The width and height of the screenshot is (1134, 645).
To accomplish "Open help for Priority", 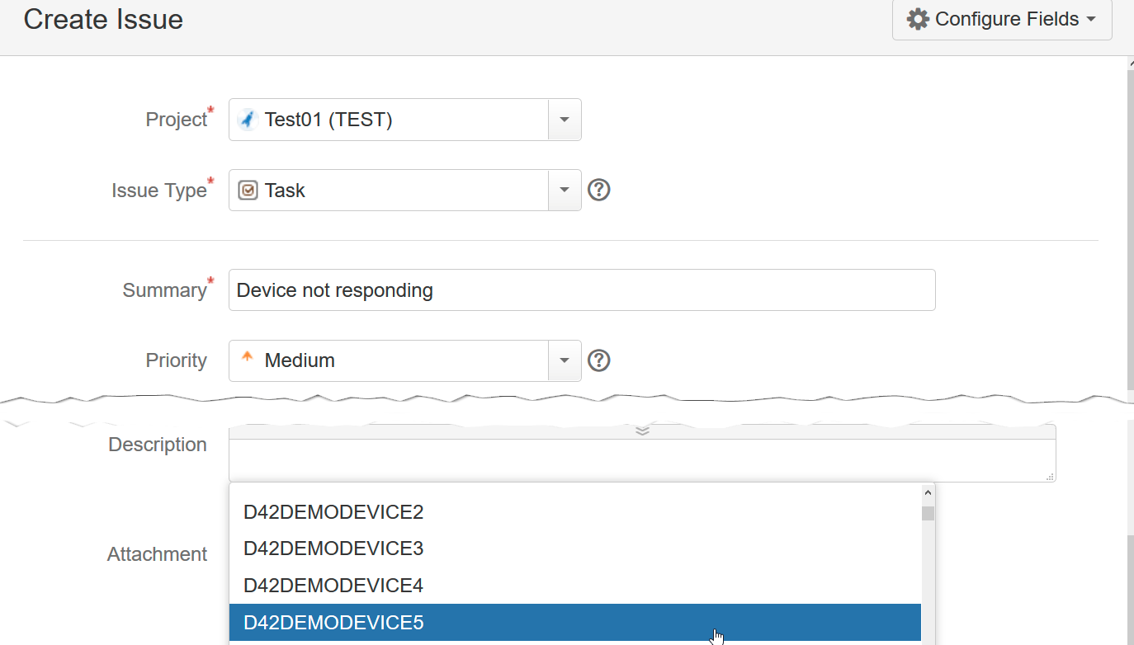I will 599,360.
